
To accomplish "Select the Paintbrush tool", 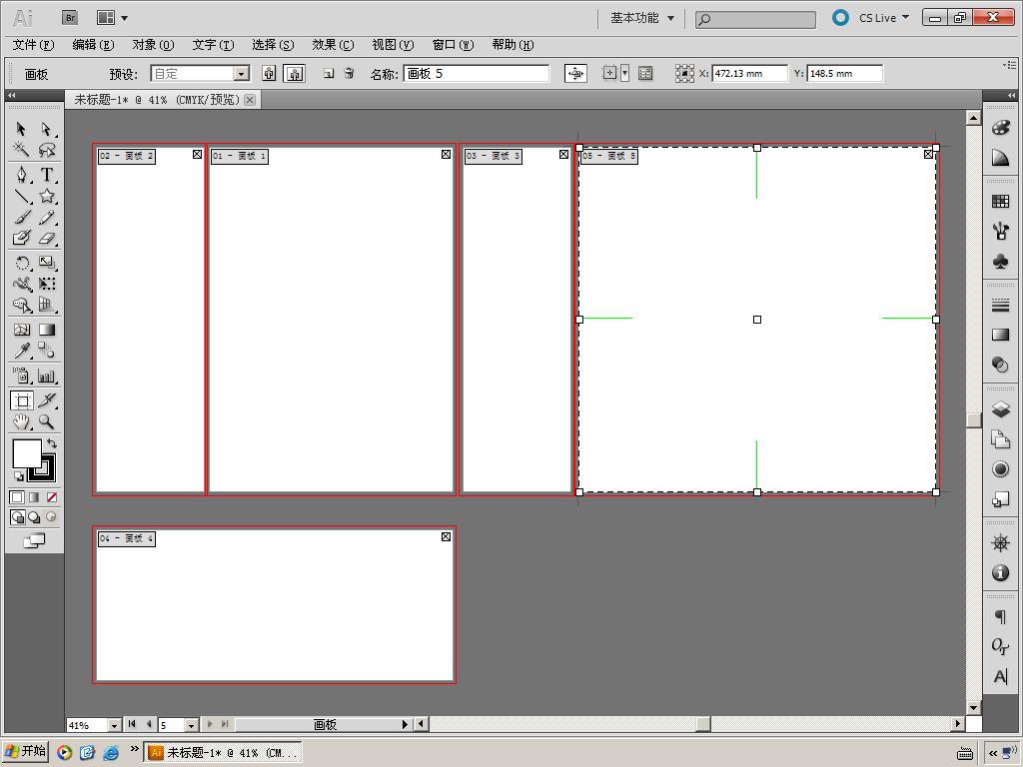I will pyautogui.click(x=22, y=217).
